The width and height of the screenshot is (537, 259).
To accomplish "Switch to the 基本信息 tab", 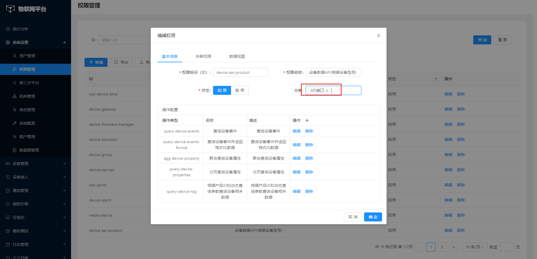I will (x=170, y=56).
